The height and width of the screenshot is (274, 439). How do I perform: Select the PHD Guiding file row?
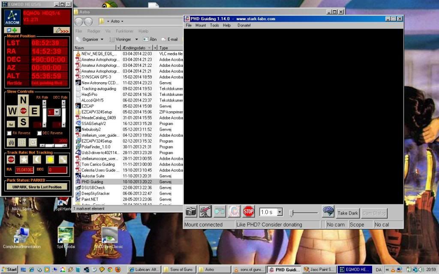pyautogui.click(x=129, y=182)
